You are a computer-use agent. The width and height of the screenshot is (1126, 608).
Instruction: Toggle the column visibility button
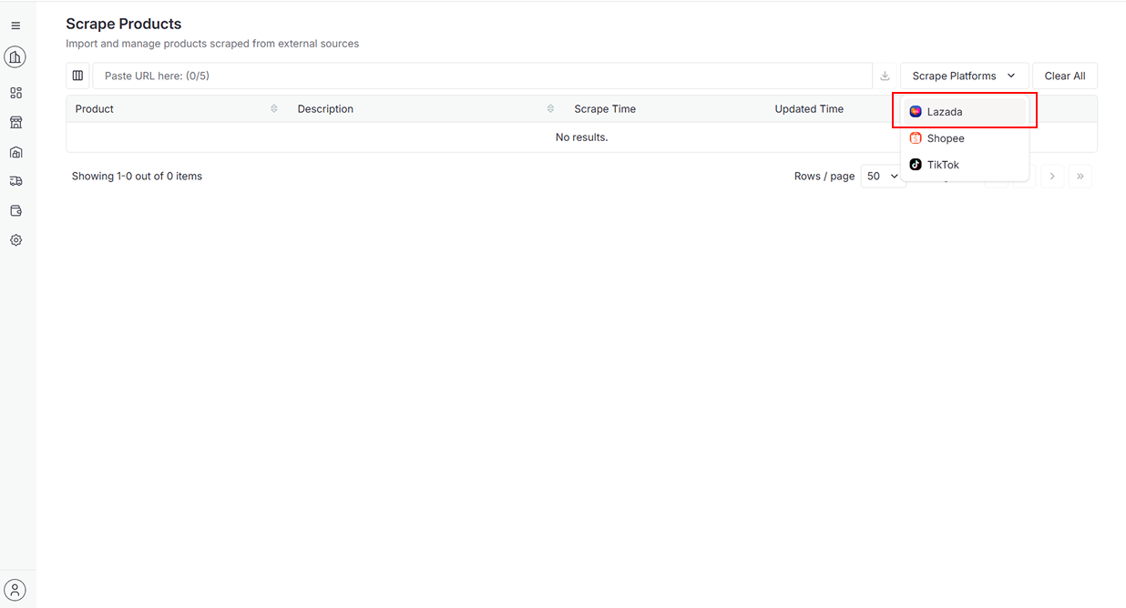78,76
